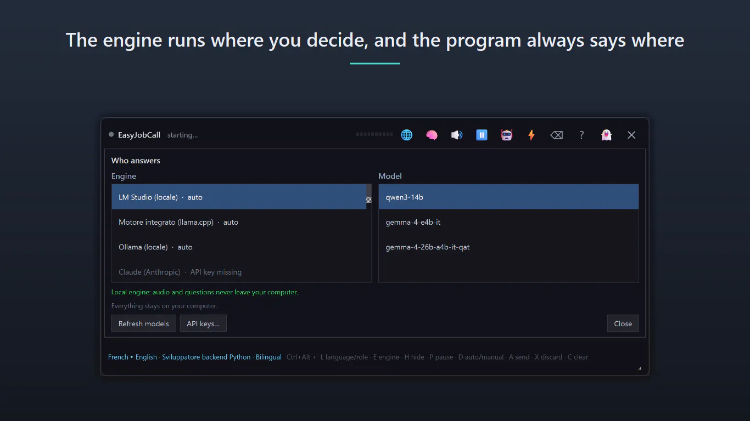This screenshot has height=421, width=750.
Task: Click 'Everything stays on your computer' text
Action: [165, 306]
